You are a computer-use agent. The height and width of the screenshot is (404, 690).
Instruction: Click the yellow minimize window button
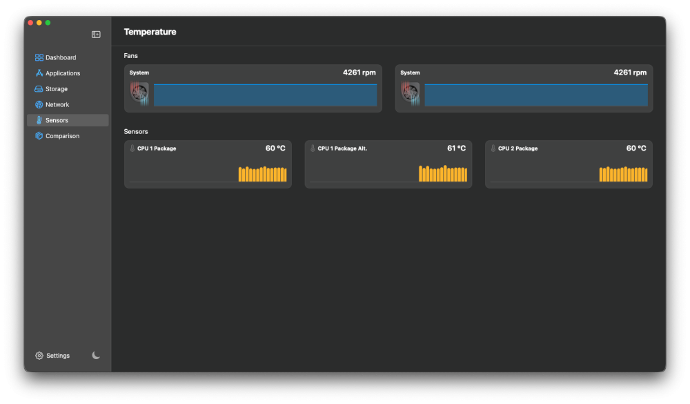click(39, 23)
